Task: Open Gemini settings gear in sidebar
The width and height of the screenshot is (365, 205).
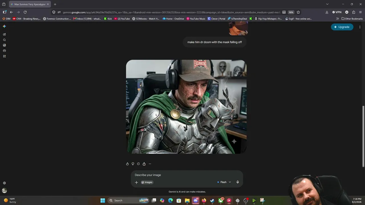Action: coord(4,183)
